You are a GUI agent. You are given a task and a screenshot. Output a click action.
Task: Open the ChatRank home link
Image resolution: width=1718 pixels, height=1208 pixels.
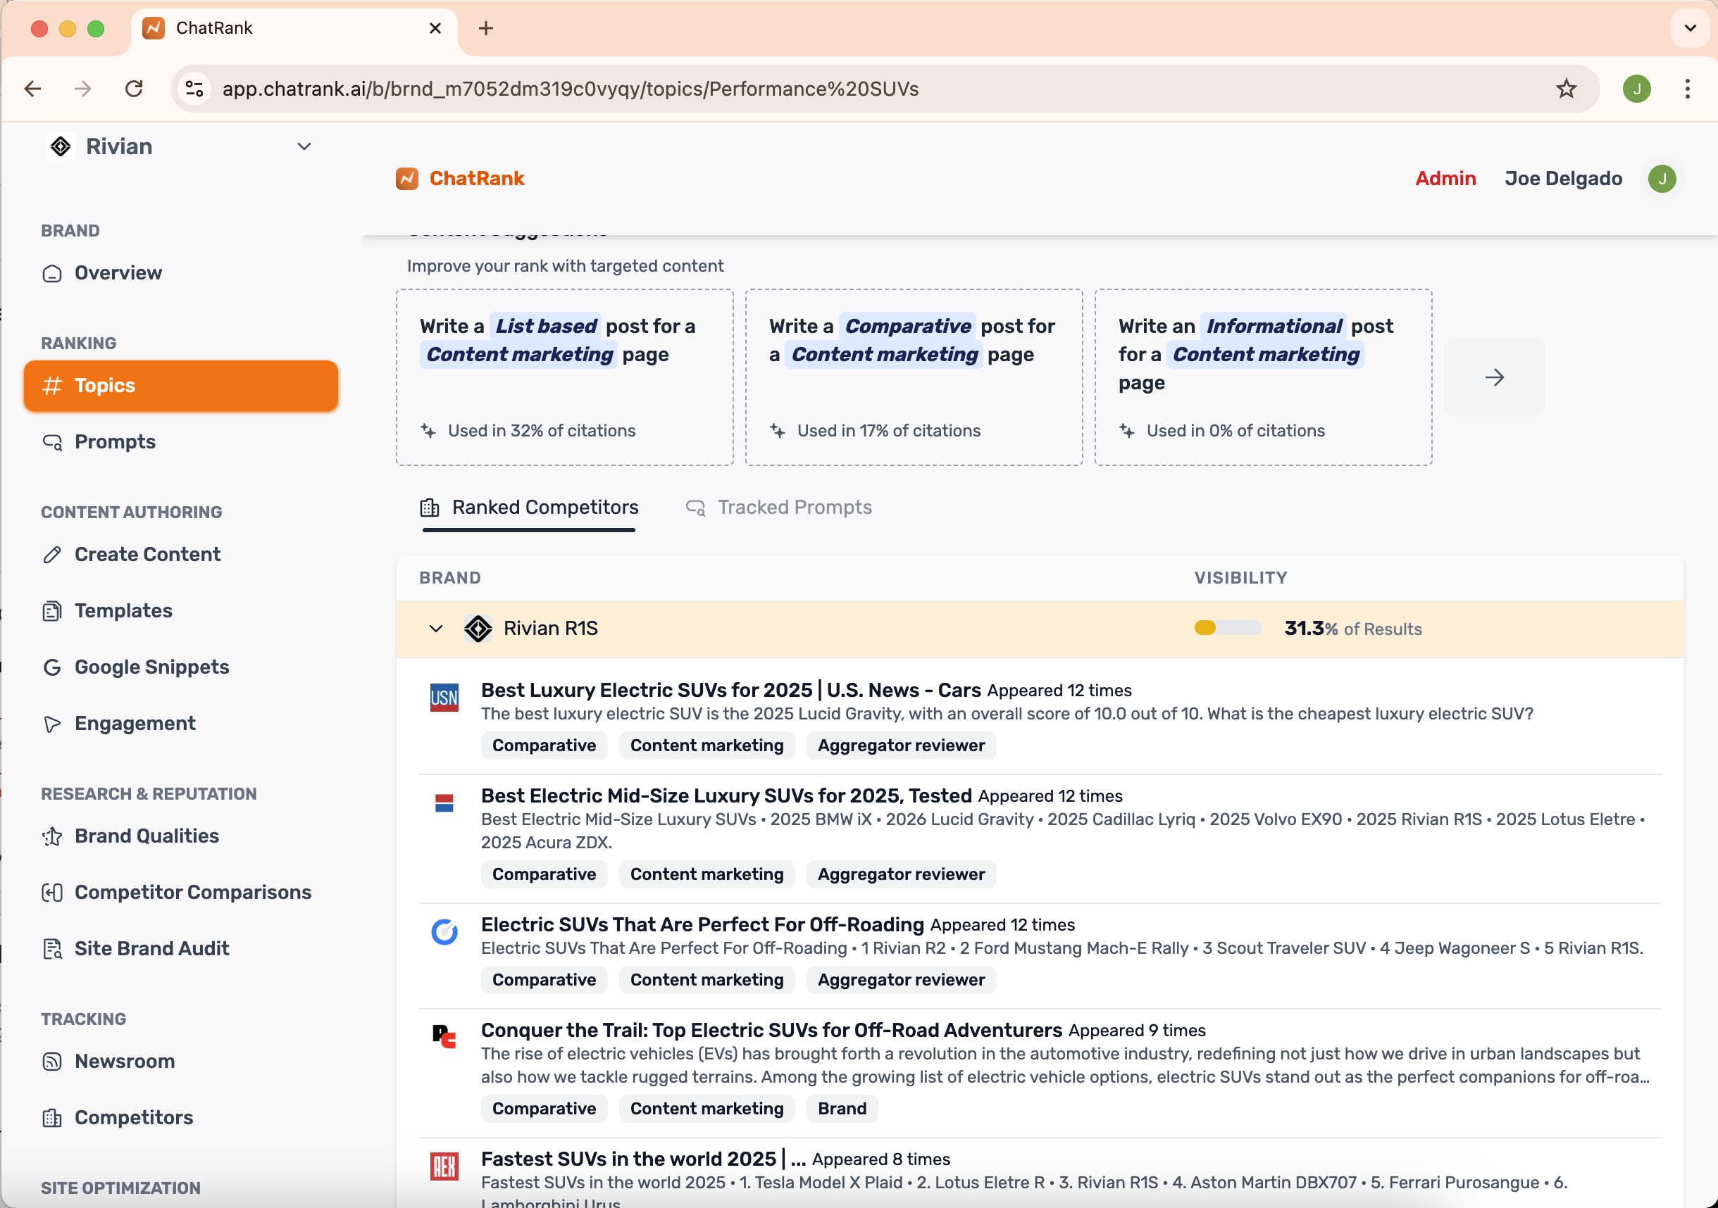(477, 179)
